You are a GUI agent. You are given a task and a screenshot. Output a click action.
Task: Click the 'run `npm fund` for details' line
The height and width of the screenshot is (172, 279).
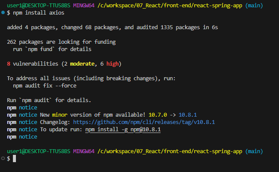[x=52, y=49]
